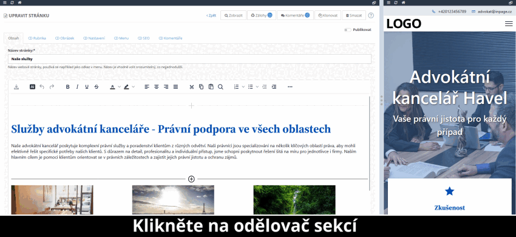Click the home icon in the editor pane top bar
The width and height of the screenshot is (516, 237).
tap(20, 2)
